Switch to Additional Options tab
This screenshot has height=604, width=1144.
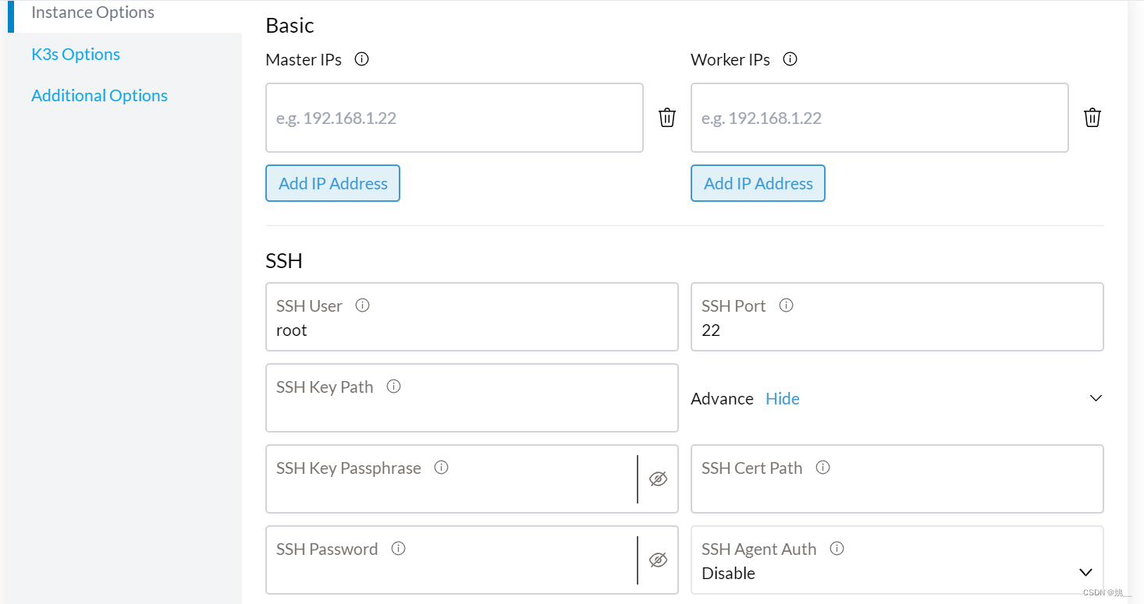pyautogui.click(x=99, y=95)
